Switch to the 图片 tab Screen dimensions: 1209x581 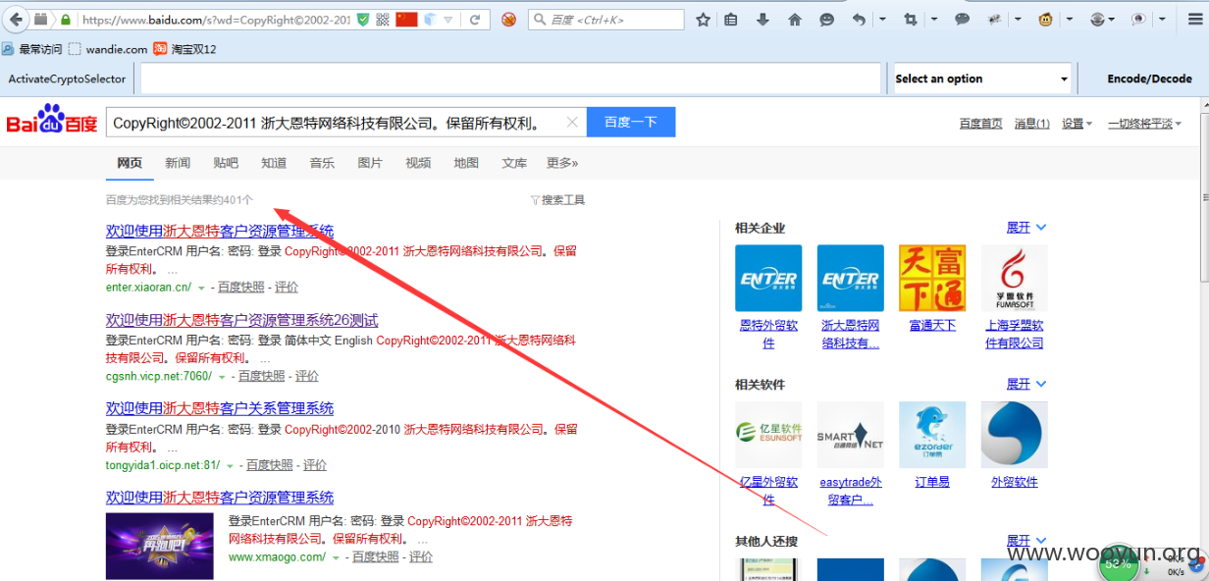click(x=370, y=163)
